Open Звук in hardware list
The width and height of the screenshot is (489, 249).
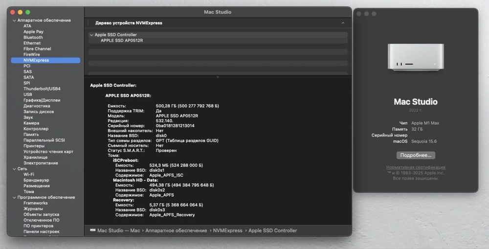28,117
